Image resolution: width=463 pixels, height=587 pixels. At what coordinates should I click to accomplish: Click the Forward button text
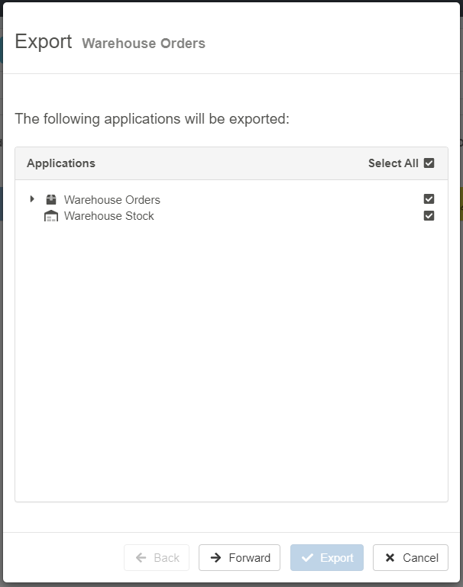pyautogui.click(x=249, y=558)
